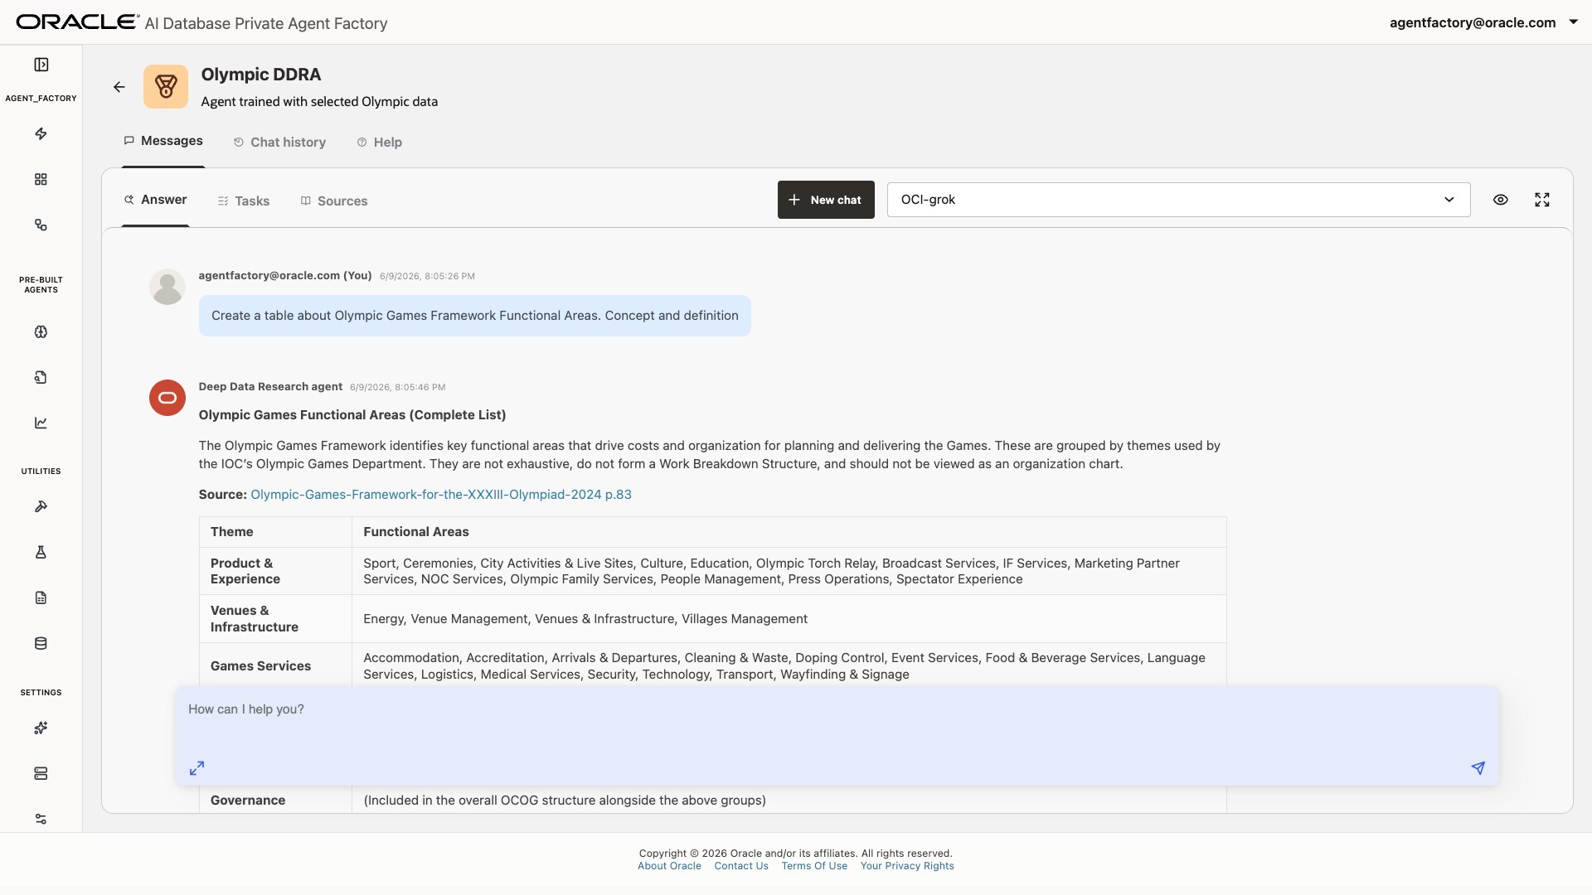This screenshot has height=895, width=1592.
Task: Switch to the Sources tab
Action: coord(333,201)
